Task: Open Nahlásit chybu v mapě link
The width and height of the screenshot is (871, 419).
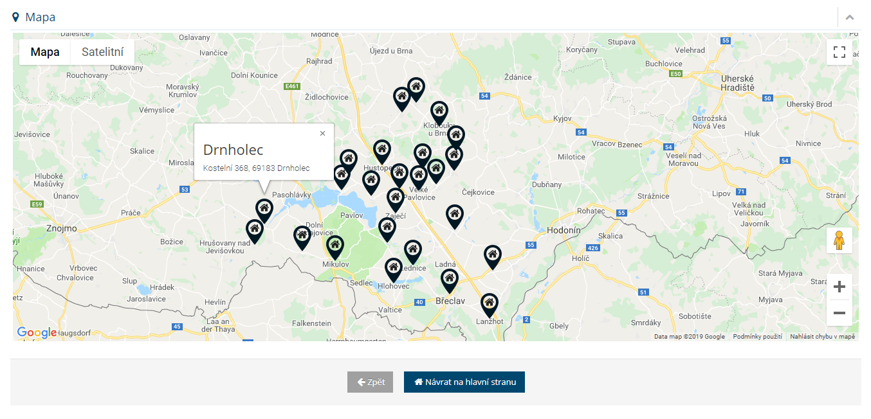Action: point(822,337)
